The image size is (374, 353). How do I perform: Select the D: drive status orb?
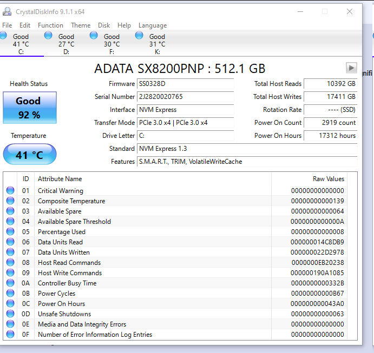point(49,36)
